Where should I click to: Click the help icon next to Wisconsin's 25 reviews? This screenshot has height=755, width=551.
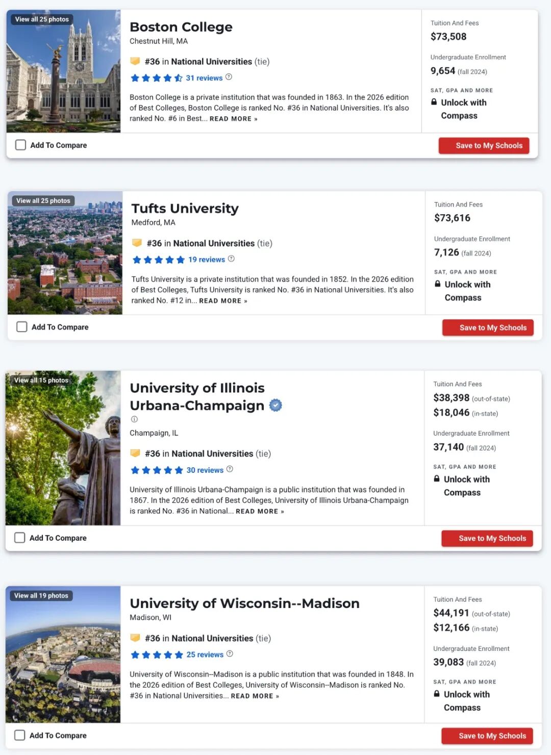(x=230, y=654)
